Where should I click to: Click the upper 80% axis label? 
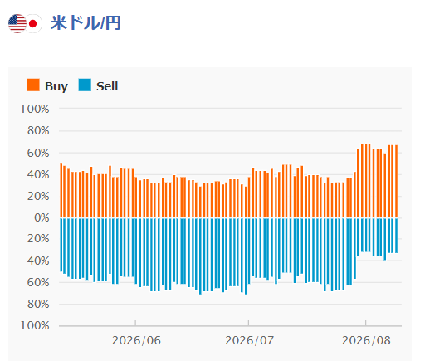tap(38, 130)
